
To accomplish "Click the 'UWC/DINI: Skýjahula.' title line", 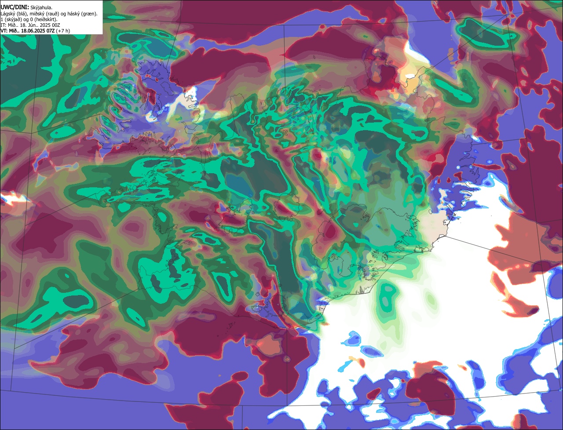I will click(x=27, y=7).
